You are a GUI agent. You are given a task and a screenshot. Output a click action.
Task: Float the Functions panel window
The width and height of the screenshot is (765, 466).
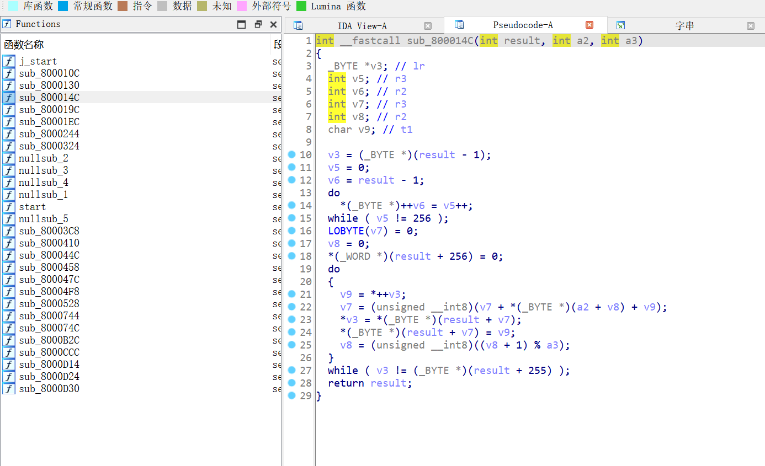point(258,24)
